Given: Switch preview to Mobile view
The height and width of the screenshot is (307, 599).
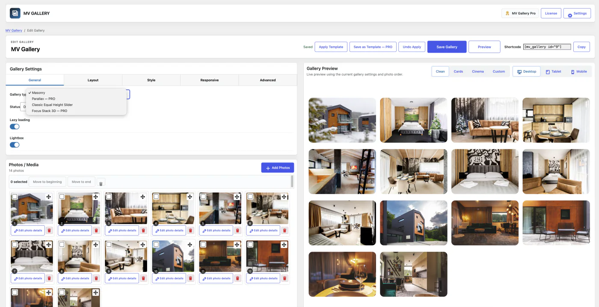Looking at the screenshot, I should pos(578,71).
